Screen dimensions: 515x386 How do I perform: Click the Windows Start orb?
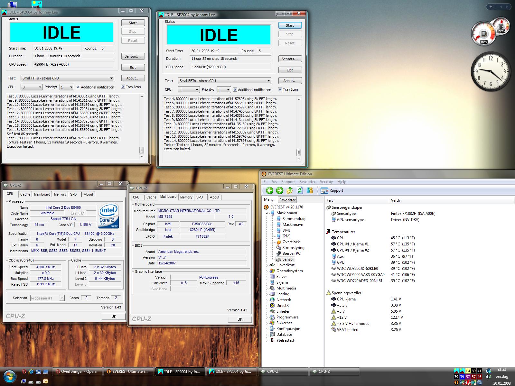tap(9, 376)
